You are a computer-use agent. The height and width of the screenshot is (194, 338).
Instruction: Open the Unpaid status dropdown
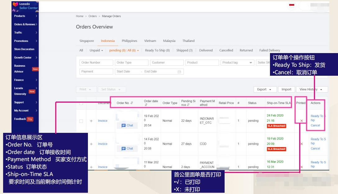pos(96,50)
